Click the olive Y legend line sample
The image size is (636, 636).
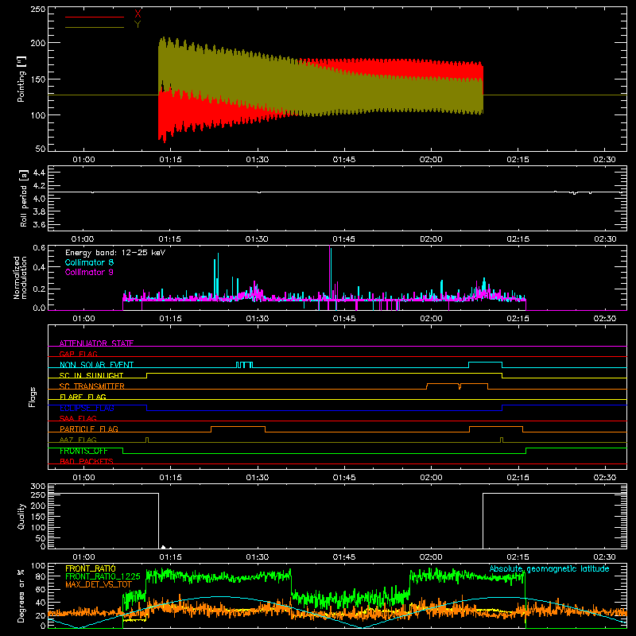point(95,27)
